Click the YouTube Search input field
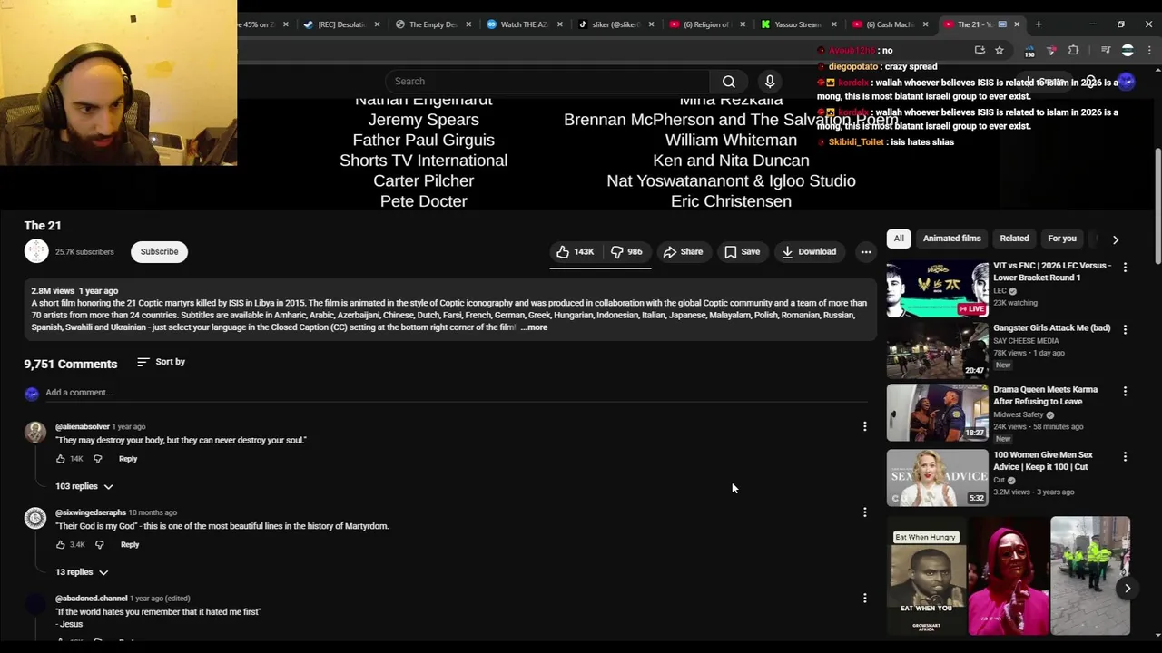The height and width of the screenshot is (653, 1162). click(x=547, y=82)
